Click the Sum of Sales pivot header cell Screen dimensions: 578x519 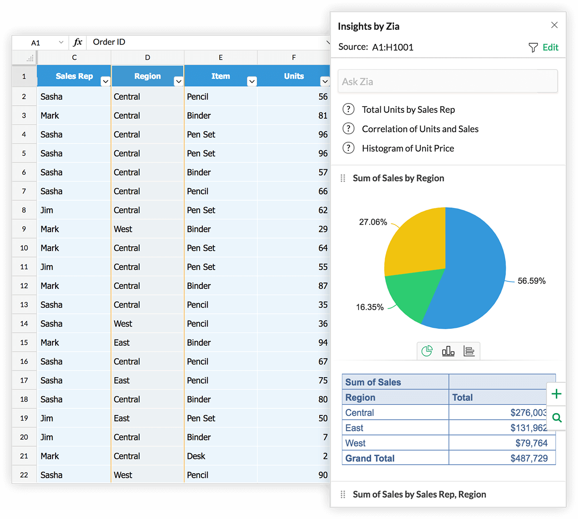tap(395, 382)
